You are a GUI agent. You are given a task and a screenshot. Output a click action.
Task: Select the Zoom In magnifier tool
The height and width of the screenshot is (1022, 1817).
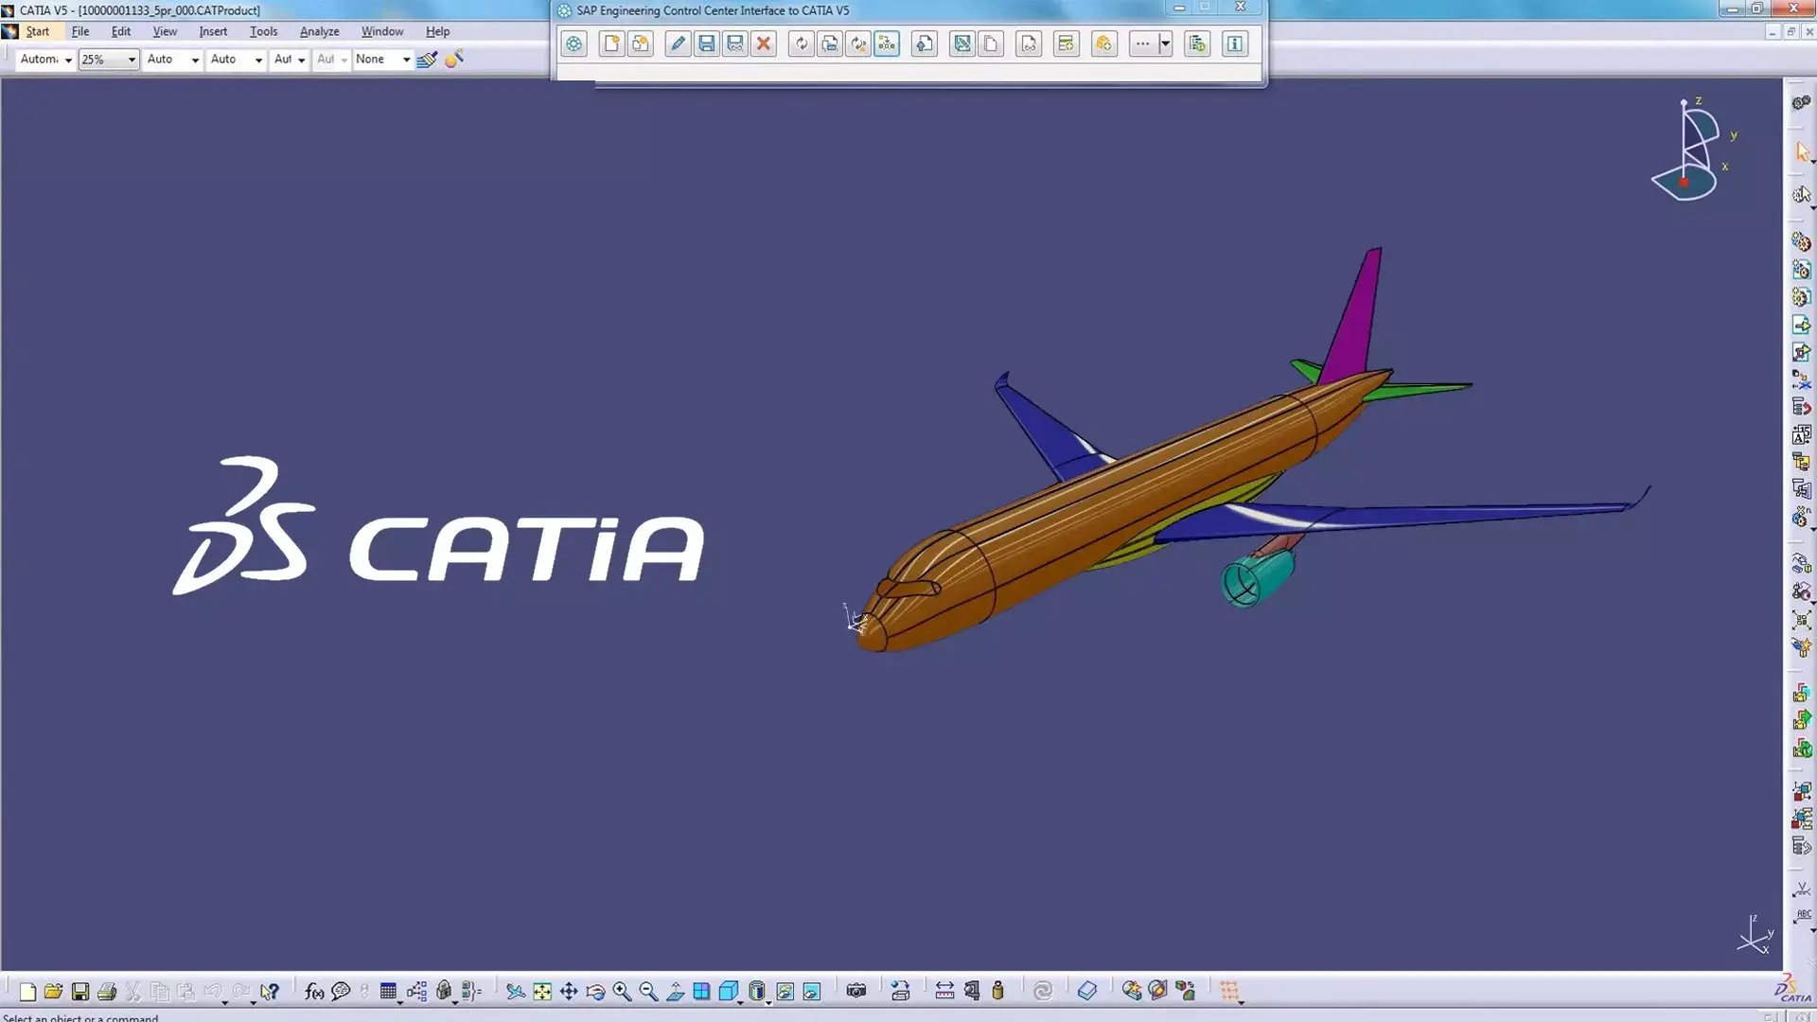[622, 990]
